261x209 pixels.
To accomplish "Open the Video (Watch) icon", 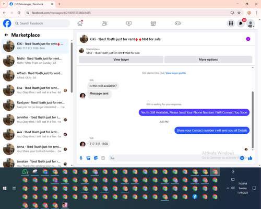I will click(x=129, y=24).
